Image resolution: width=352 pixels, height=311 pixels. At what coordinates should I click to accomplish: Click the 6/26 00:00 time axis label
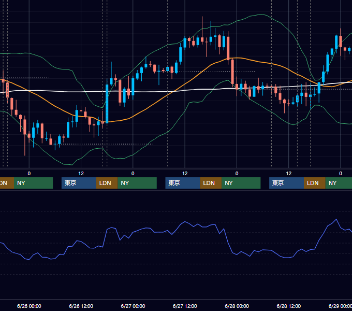point(29,306)
